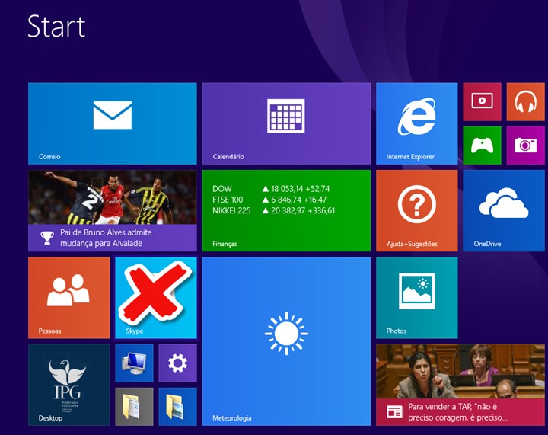Open the Documents folder tile
548x435 pixels.
click(134, 406)
